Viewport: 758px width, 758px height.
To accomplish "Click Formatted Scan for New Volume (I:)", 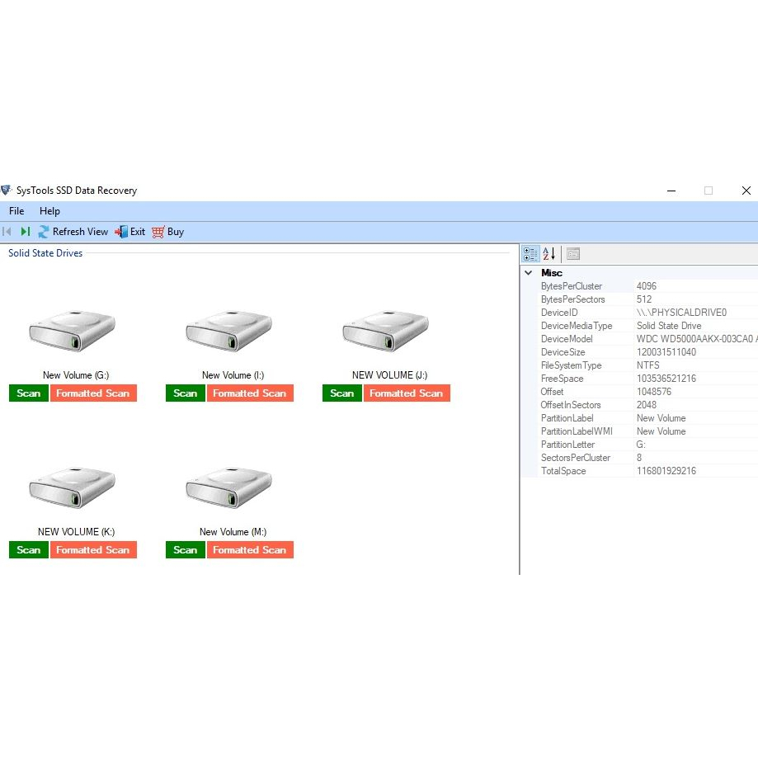I will (x=250, y=393).
